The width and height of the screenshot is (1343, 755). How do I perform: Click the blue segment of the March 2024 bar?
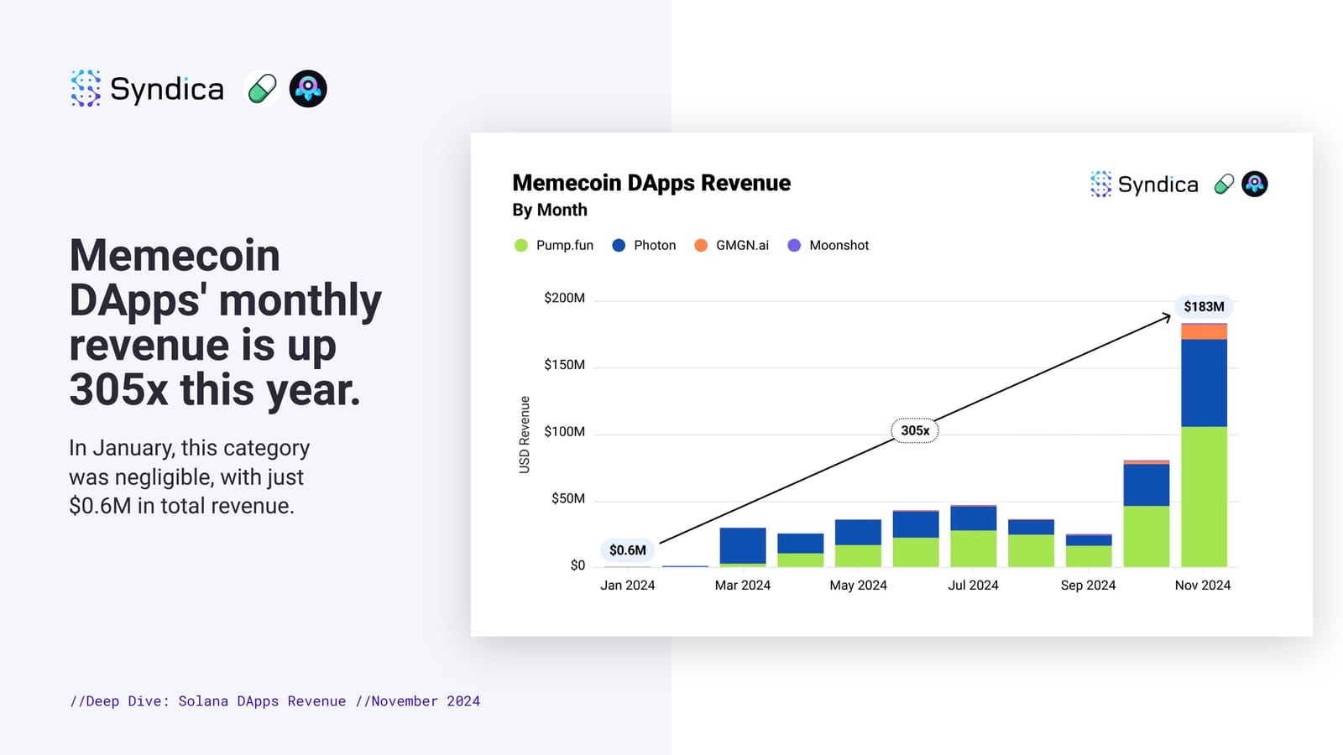click(743, 545)
